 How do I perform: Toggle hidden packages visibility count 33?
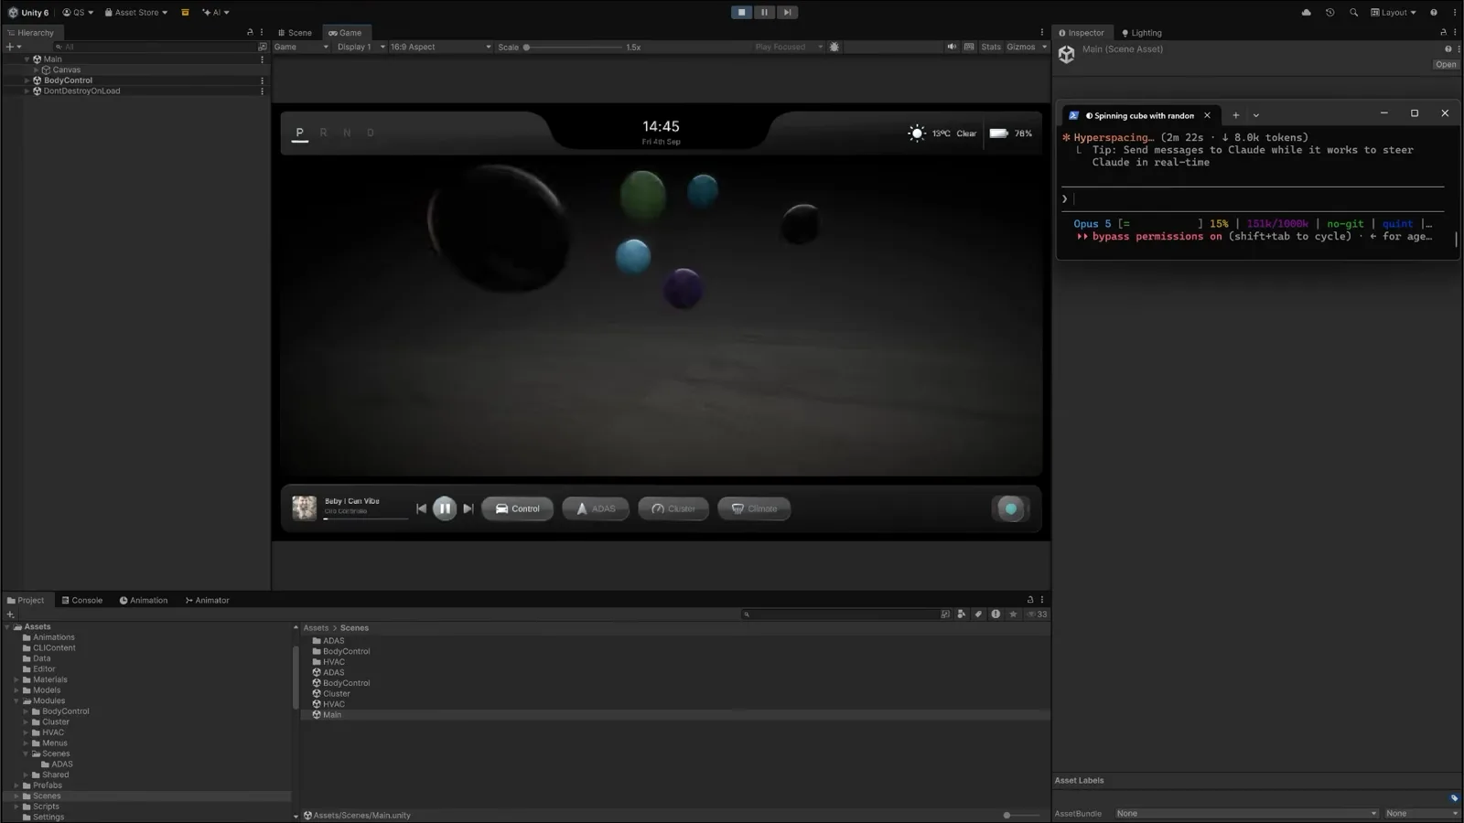click(1037, 615)
